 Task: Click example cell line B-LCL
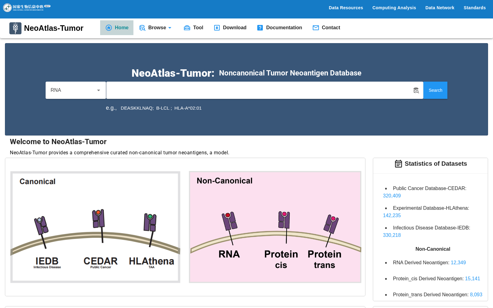click(x=164, y=108)
